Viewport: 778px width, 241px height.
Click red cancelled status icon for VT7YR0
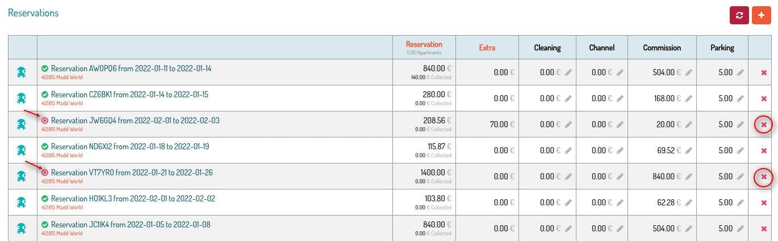coord(45,173)
